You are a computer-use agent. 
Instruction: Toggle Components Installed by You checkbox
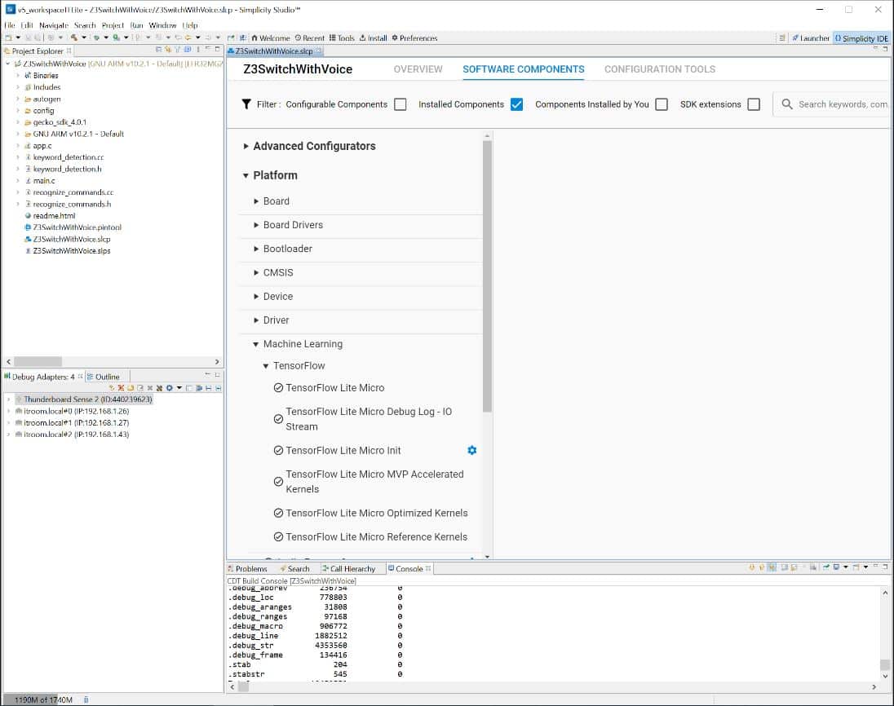[662, 104]
